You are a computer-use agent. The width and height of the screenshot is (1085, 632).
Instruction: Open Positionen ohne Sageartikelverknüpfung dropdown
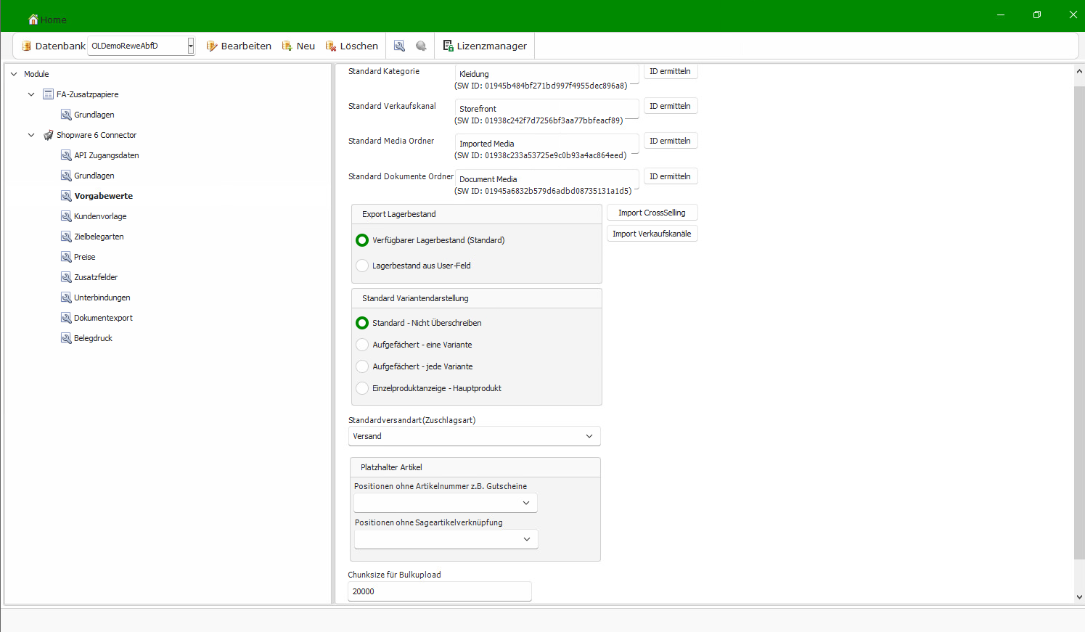click(446, 539)
